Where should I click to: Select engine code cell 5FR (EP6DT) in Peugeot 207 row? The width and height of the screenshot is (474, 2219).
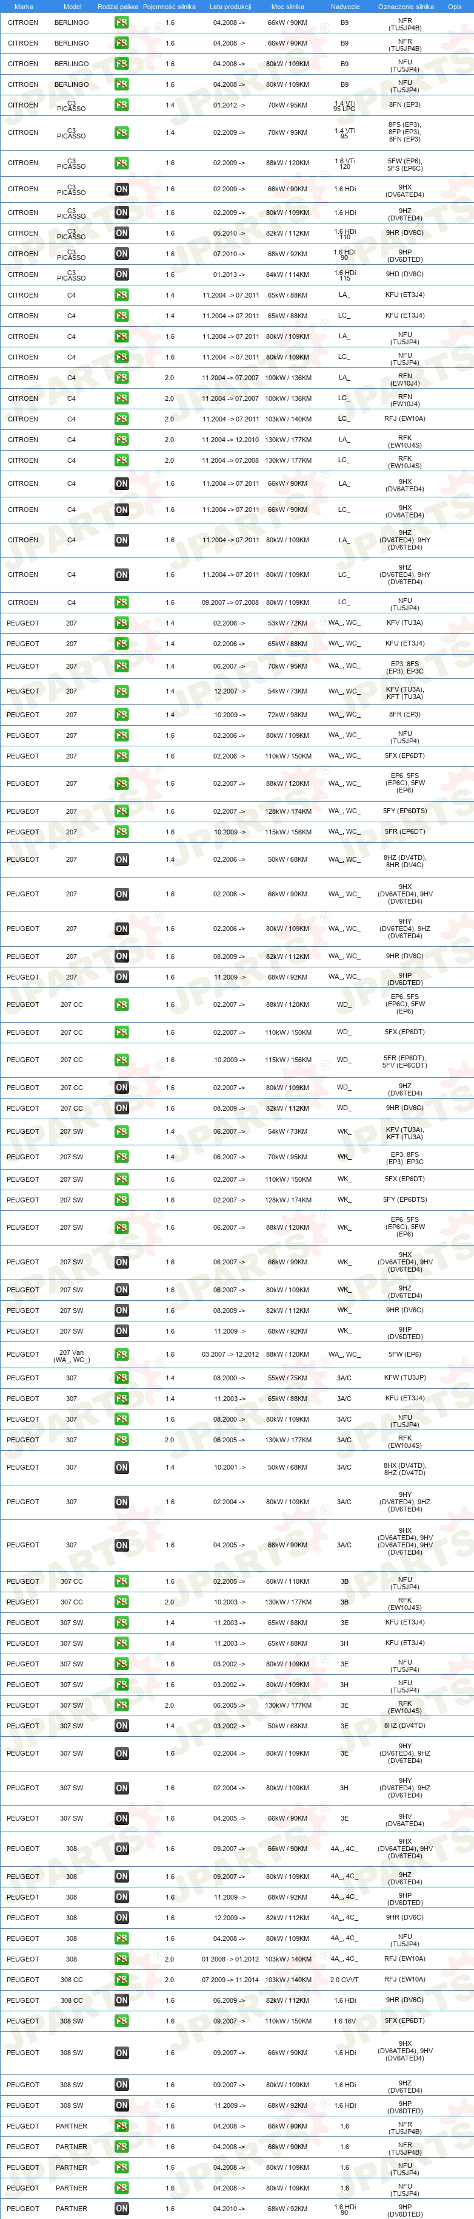pos(404,832)
